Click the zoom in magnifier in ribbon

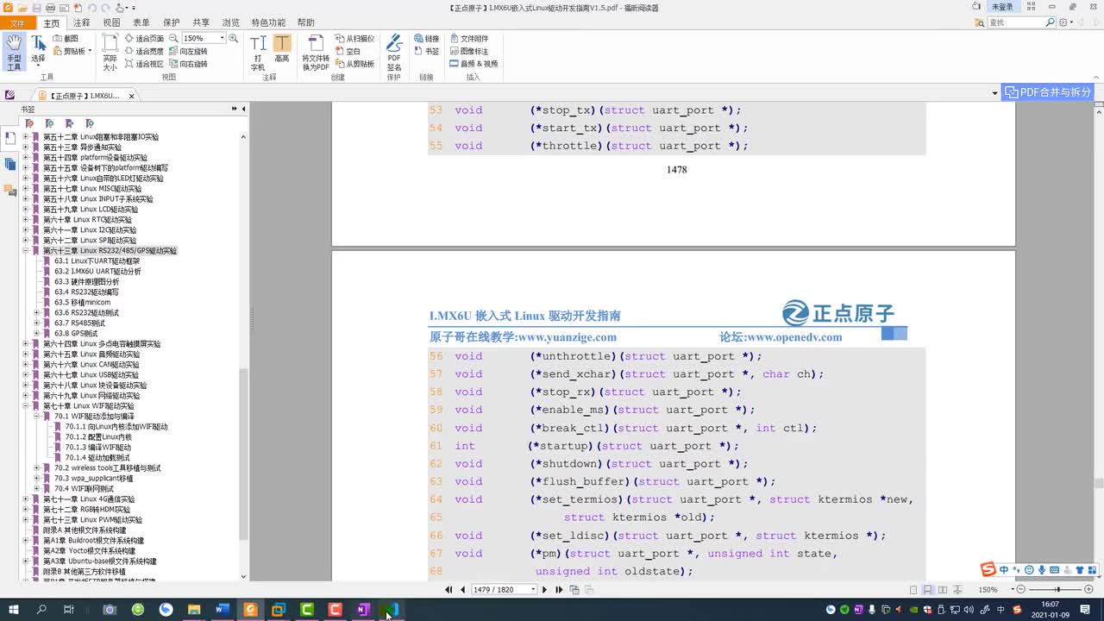coord(233,39)
